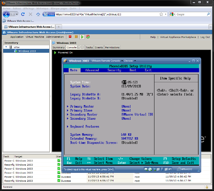The width and height of the screenshot is (214, 191).
Task: Click the yellow Suspend pause button
Action: point(76,37)
